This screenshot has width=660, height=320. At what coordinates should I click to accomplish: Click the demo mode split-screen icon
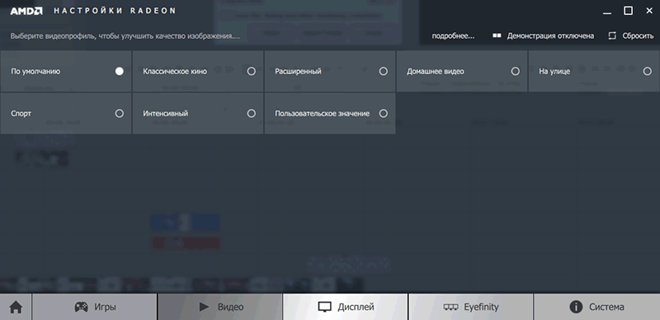(497, 35)
